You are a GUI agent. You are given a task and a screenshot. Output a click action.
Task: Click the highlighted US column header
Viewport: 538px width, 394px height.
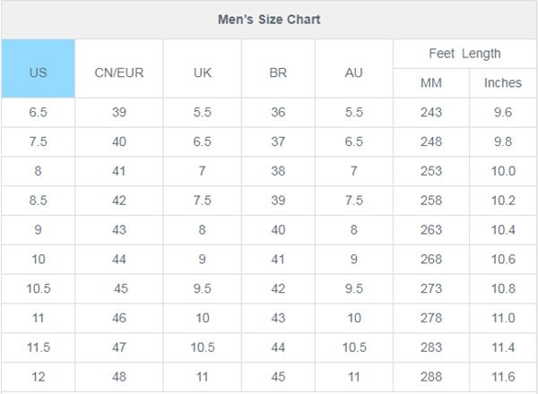38,69
